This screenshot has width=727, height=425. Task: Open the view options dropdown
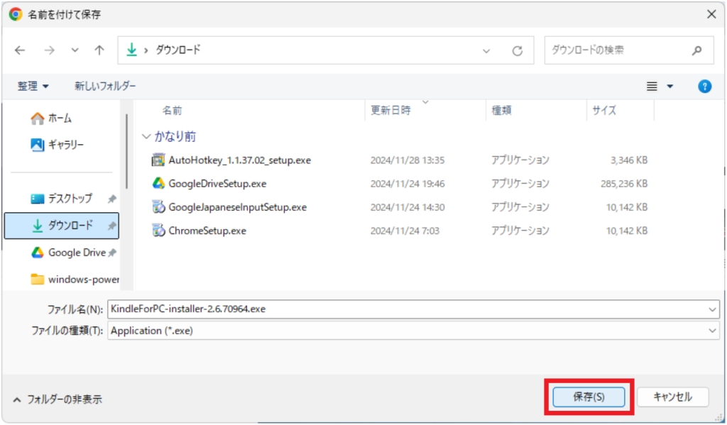[x=669, y=87]
